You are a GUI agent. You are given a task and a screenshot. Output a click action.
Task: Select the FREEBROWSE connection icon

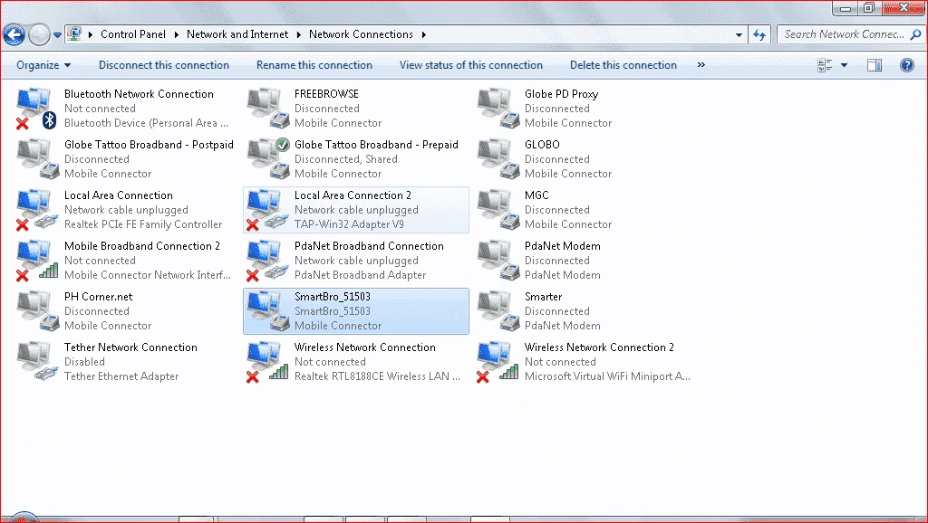point(267,109)
